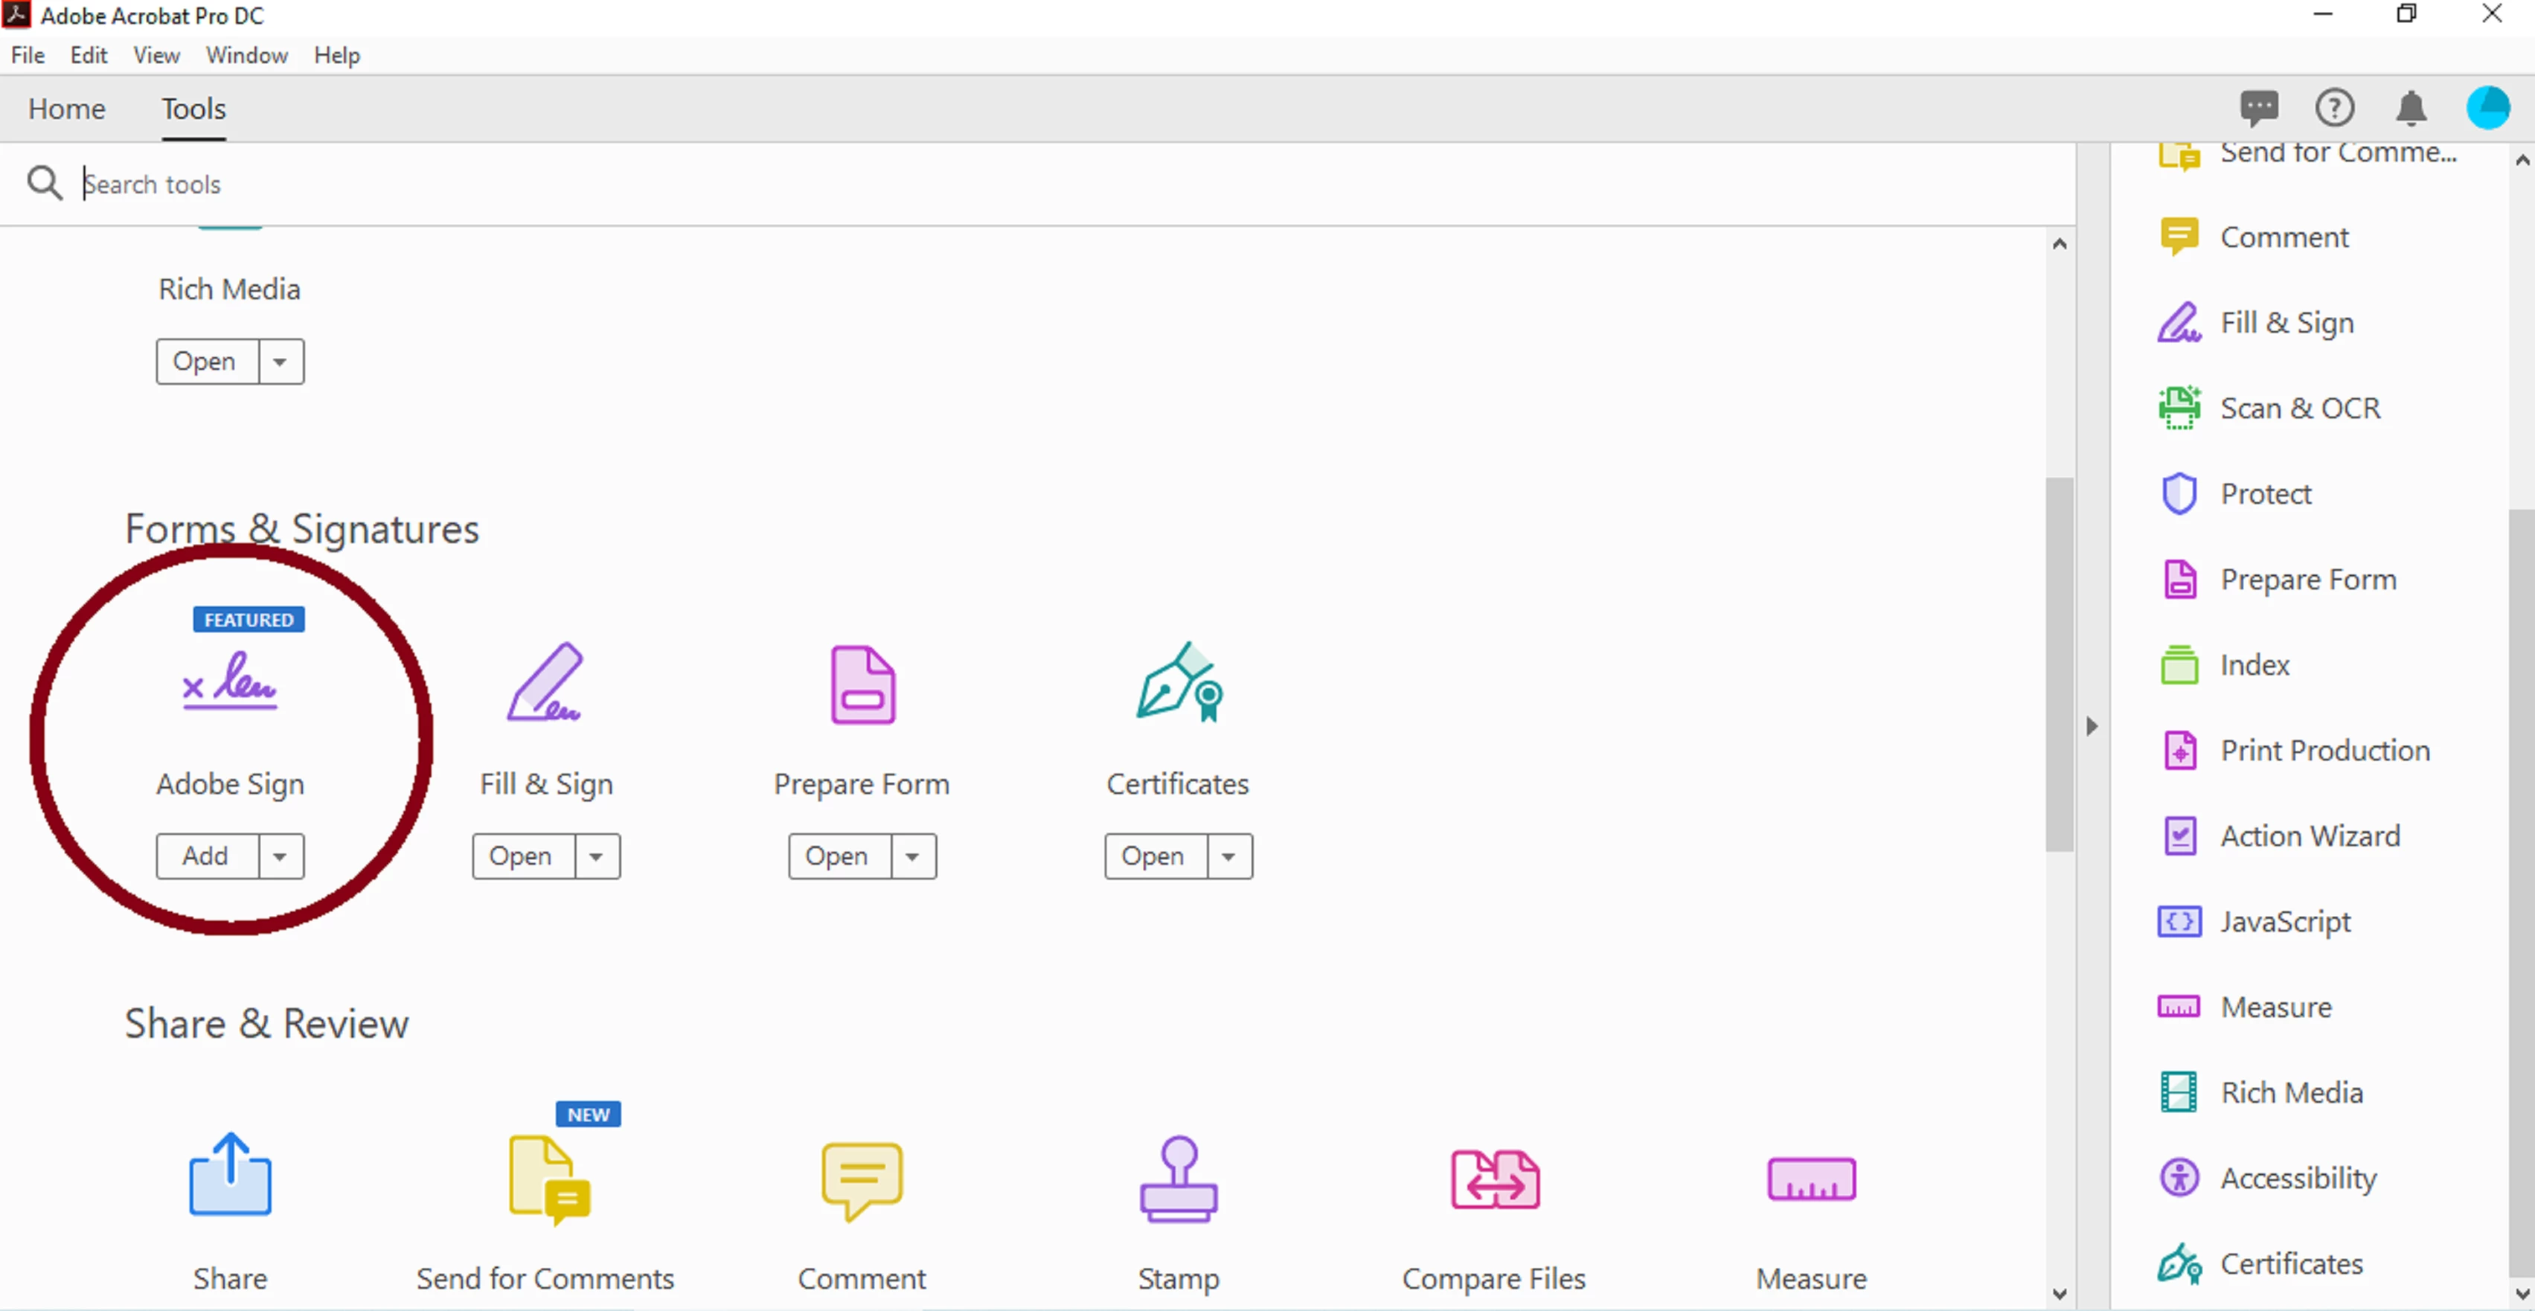Click the Send for Comments icon
2535x1311 pixels.
(547, 1179)
